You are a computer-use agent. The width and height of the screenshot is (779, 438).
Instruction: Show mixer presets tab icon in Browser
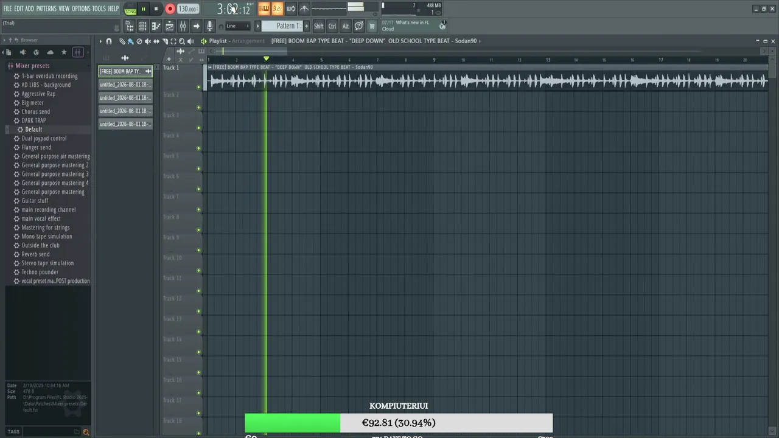(78, 52)
